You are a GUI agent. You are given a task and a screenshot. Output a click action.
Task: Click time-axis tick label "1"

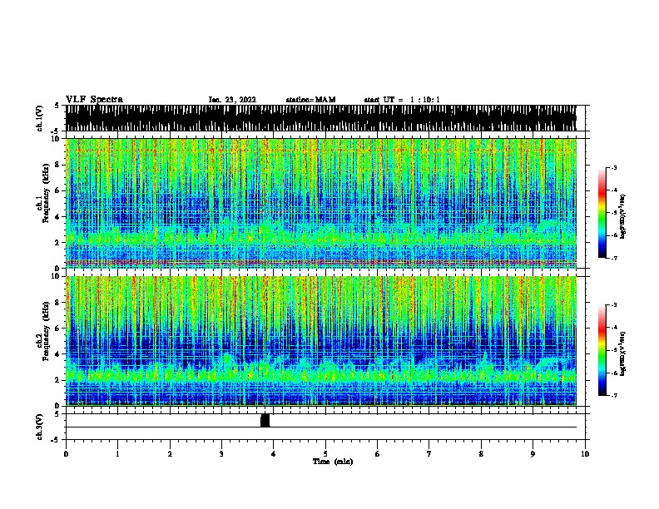[117, 454]
